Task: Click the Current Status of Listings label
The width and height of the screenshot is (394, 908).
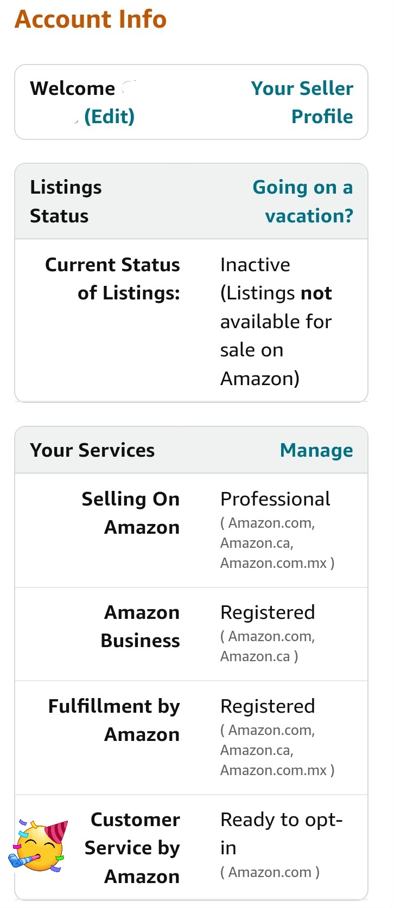Action: [112, 279]
